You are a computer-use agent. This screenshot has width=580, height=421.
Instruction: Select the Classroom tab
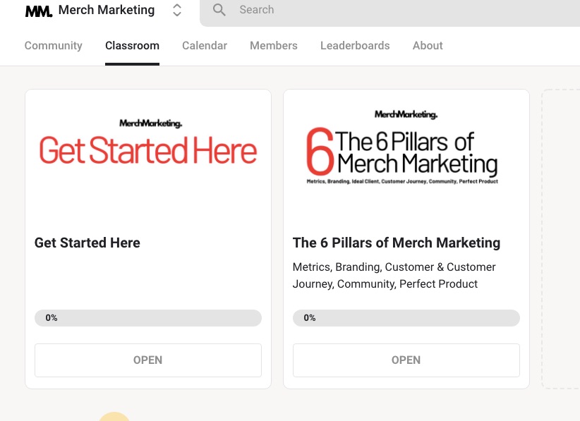[132, 46]
